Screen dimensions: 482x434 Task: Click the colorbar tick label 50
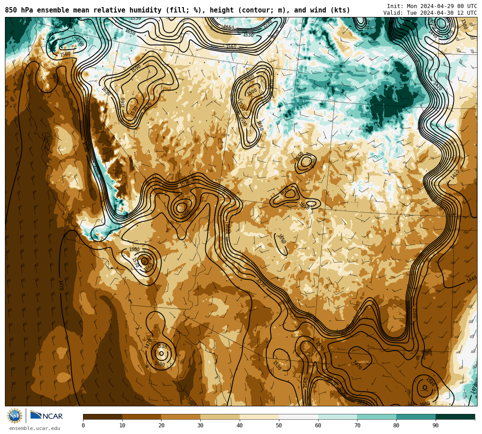tap(279, 426)
